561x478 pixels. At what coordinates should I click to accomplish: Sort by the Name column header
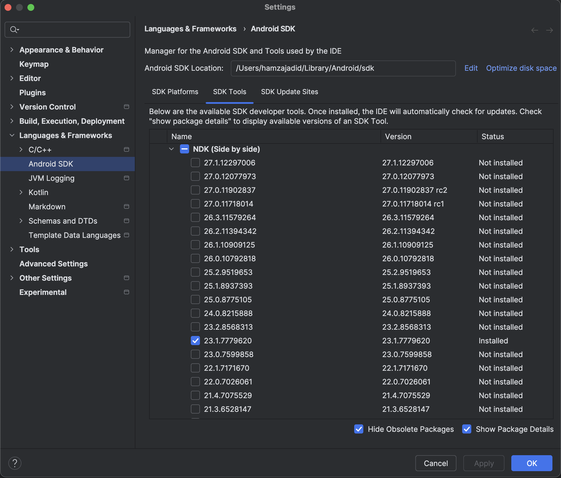pyautogui.click(x=274, y=136)
